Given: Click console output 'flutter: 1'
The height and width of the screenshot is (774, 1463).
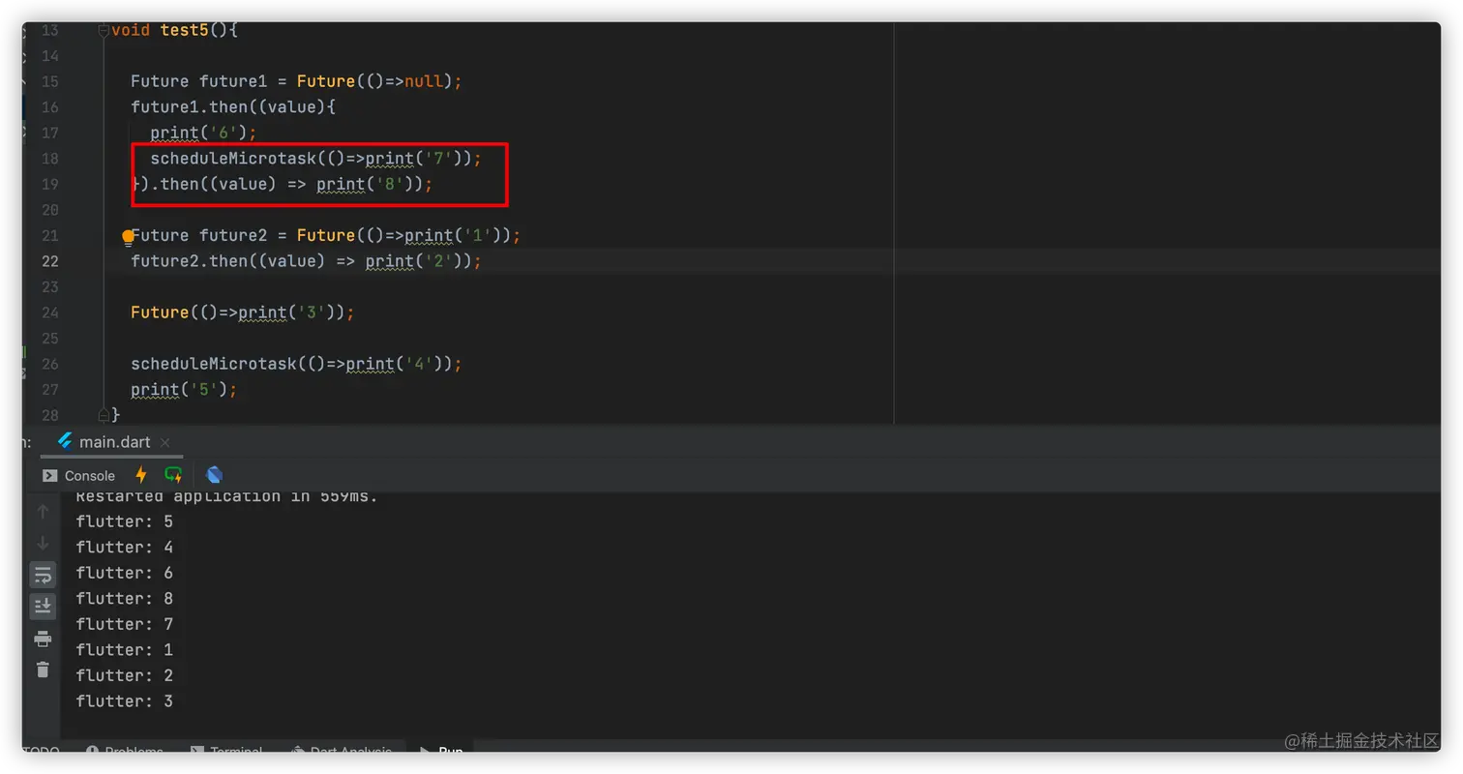Looking at the screenshot, I should point(124,650).
